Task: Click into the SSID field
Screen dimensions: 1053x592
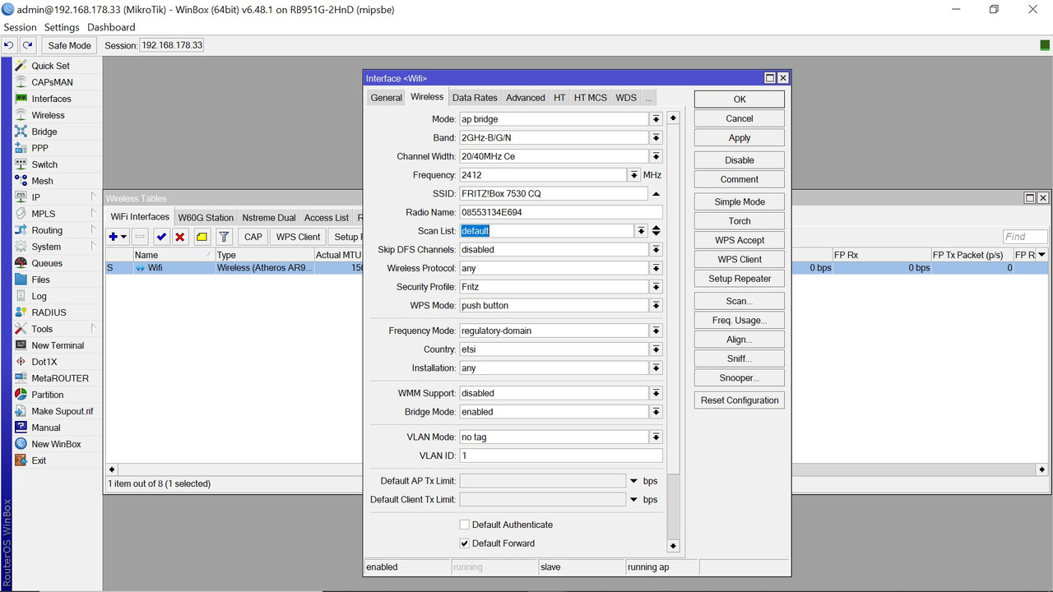Action: (554, 194)
